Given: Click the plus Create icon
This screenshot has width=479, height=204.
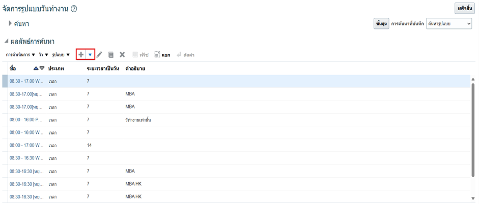Looking at the screenshot, I should (x=81, y=55).
